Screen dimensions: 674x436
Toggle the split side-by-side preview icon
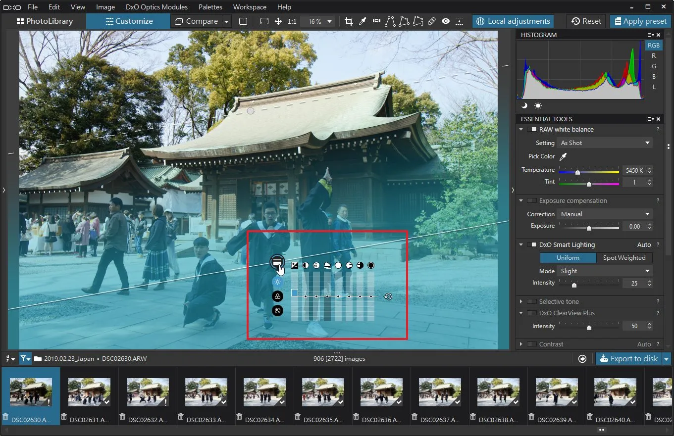(243, 21)
